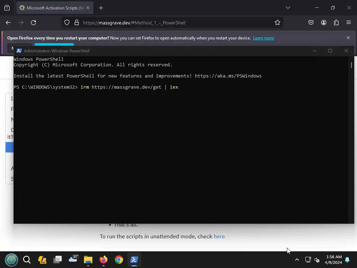The height and width of the screenshot is (268, 357).
Task: Save page to Pocket
Action: coord(311,23)
